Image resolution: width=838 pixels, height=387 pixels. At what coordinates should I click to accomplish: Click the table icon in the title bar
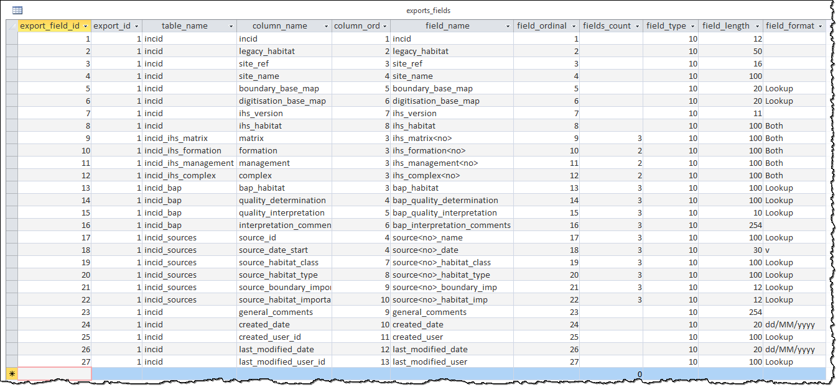17,10
